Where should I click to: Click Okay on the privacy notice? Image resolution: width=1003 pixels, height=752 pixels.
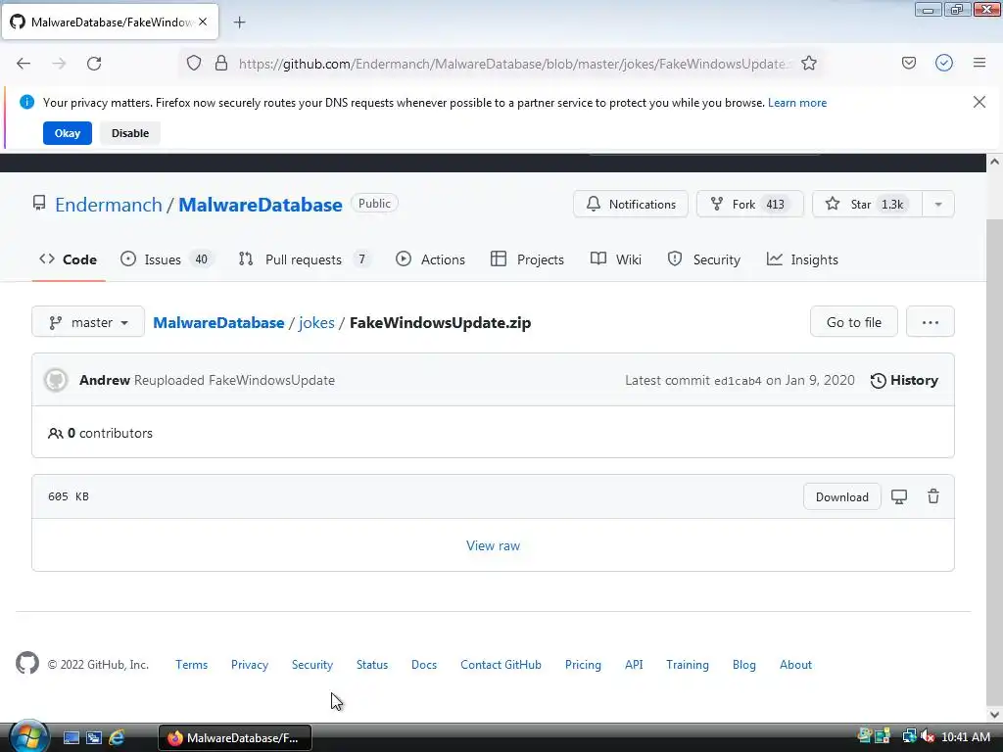68,133
